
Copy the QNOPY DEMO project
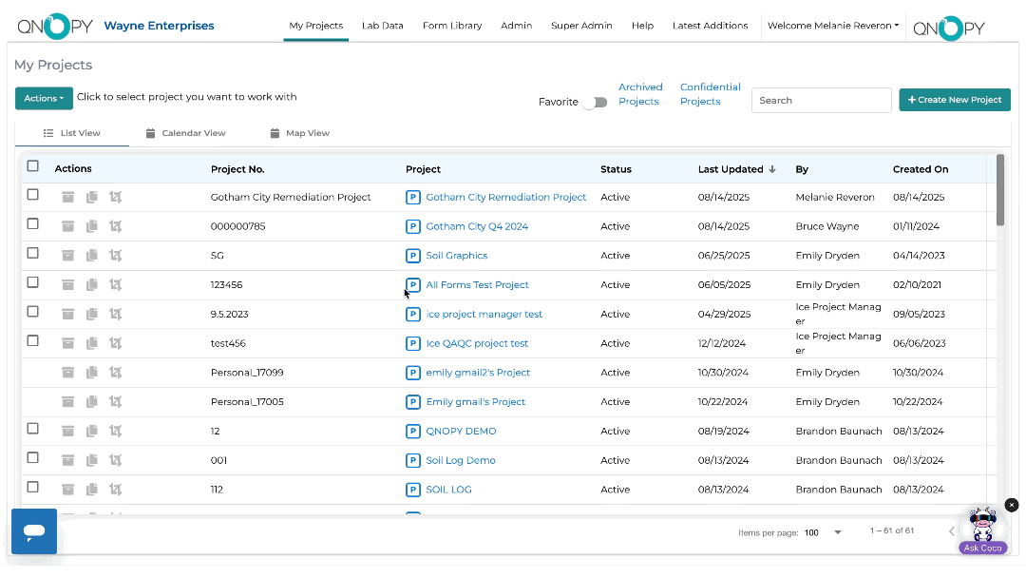(x=91, y=431)
